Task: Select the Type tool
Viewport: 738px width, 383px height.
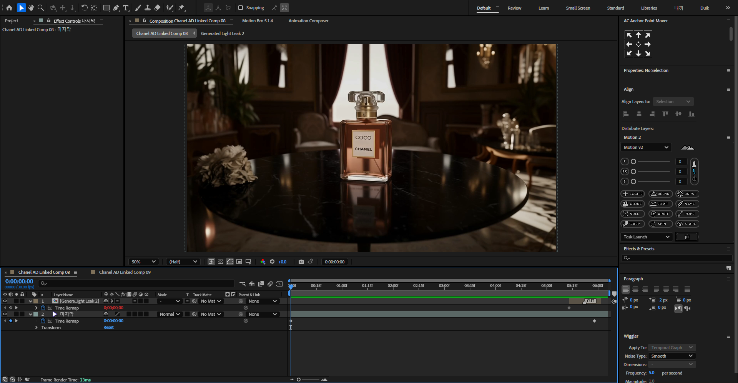Action: [x=126, y=8]
